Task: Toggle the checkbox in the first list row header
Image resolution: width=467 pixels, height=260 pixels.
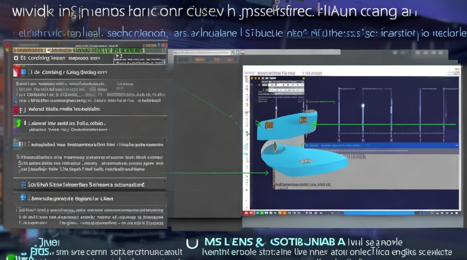Action: click(16, 58)
